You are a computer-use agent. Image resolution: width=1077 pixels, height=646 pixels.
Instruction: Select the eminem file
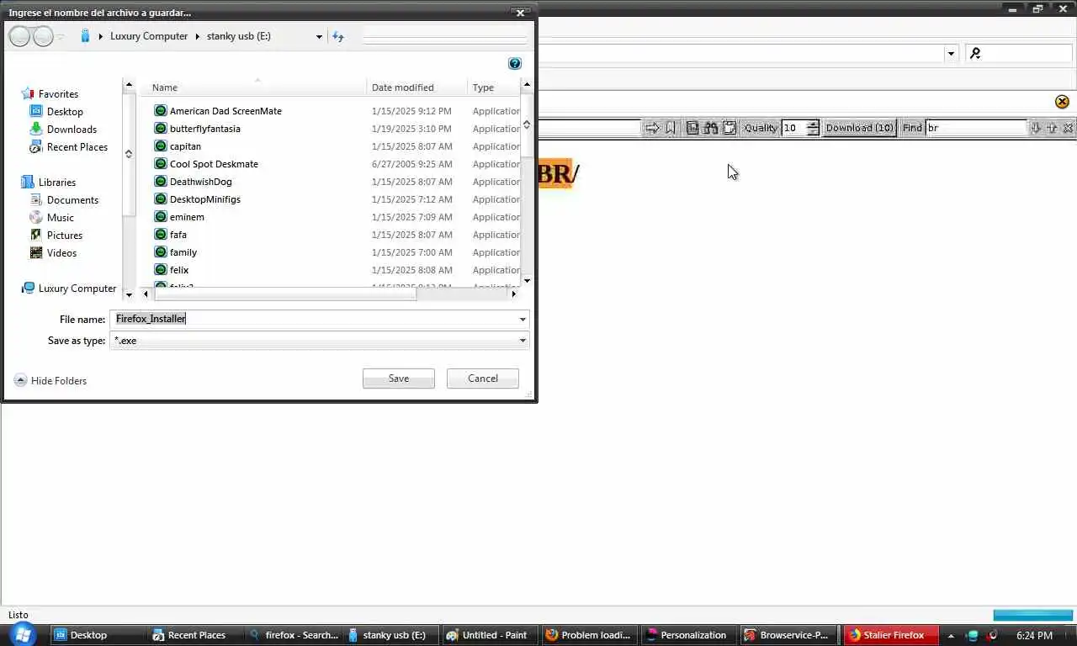pyautogui.click(x=187, y=217)
